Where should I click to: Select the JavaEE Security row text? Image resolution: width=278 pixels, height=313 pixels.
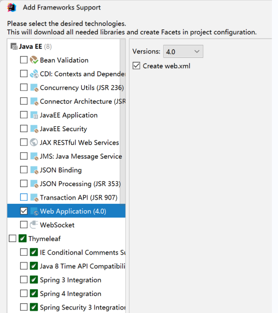pyautogui.click(x=63, y=129)
